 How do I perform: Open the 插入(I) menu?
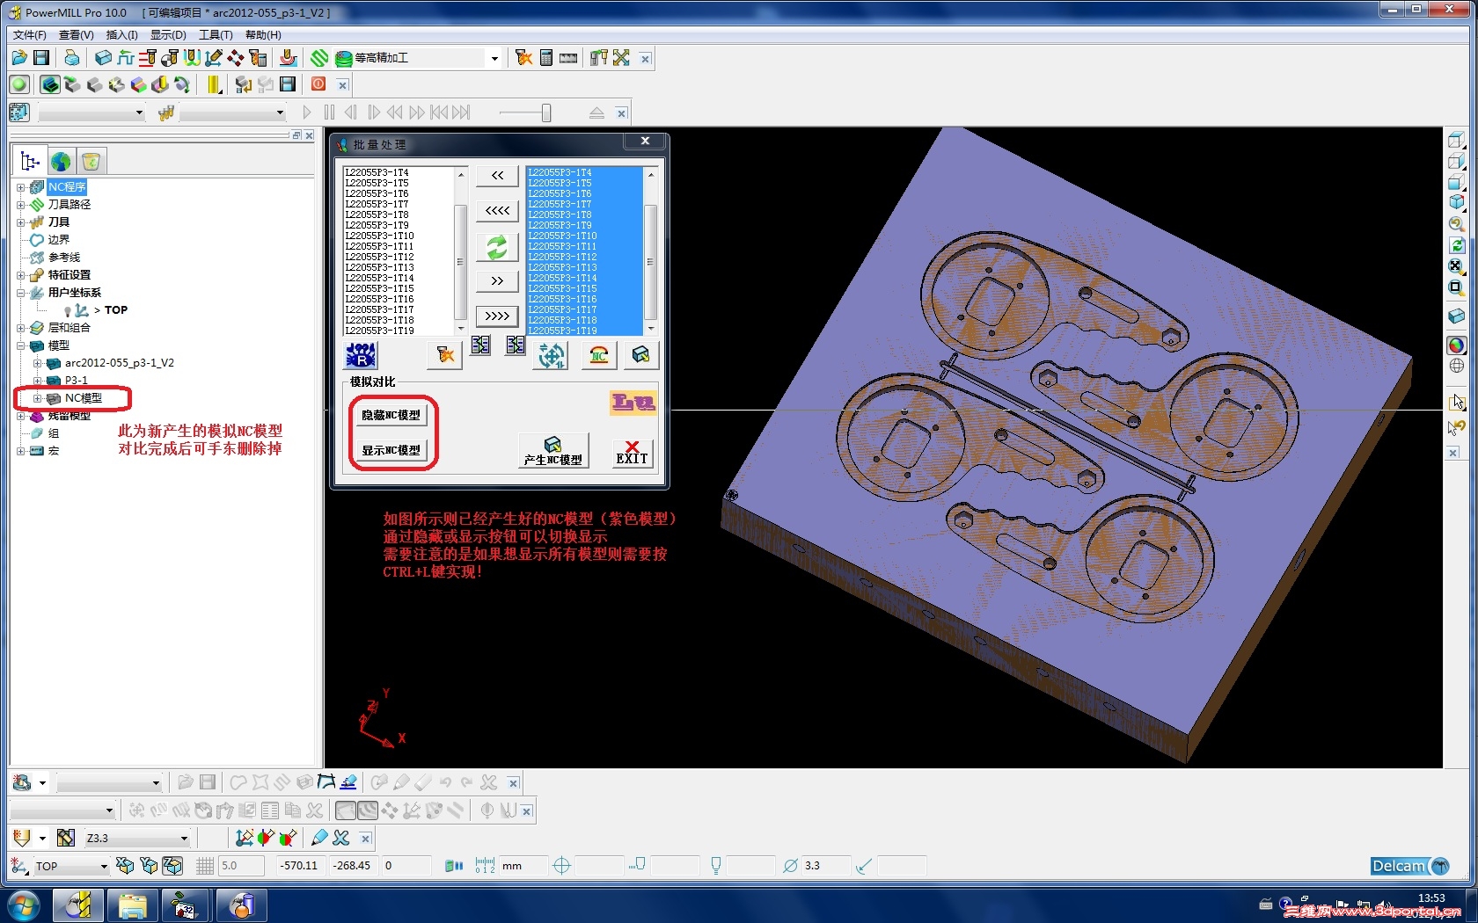point(122,35)
